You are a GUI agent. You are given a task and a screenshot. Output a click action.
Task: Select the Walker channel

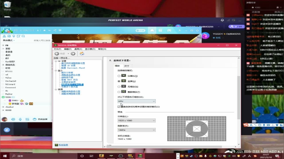(x=9, y=94)
